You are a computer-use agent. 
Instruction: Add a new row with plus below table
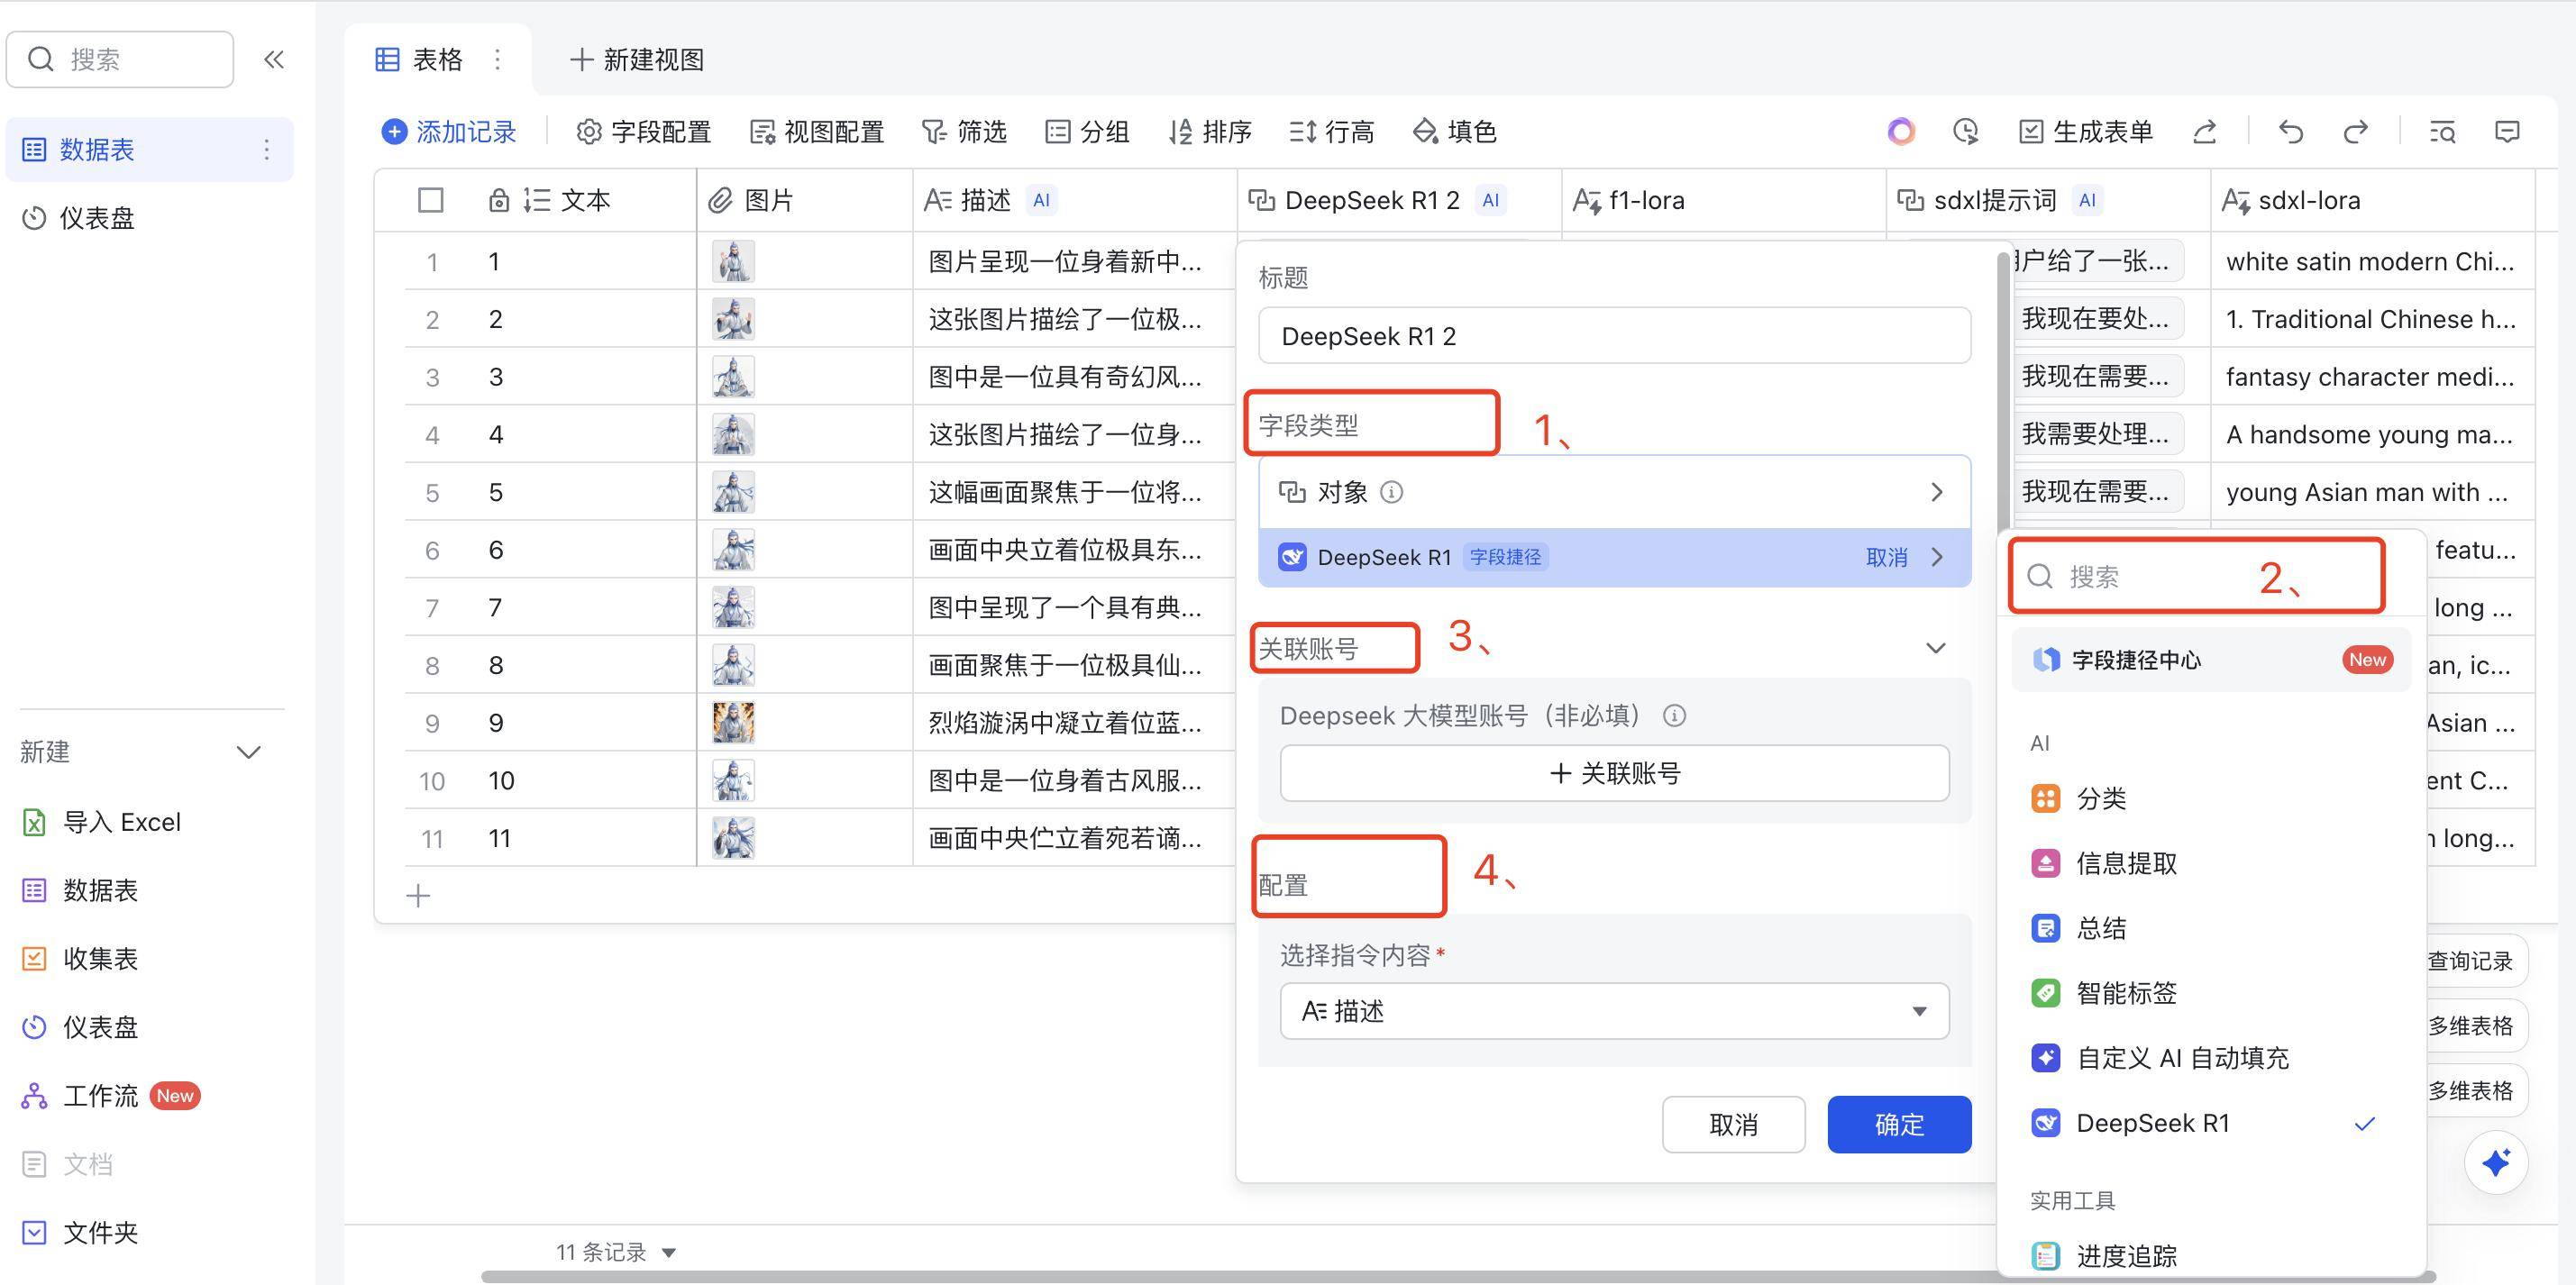click(418, 895)
